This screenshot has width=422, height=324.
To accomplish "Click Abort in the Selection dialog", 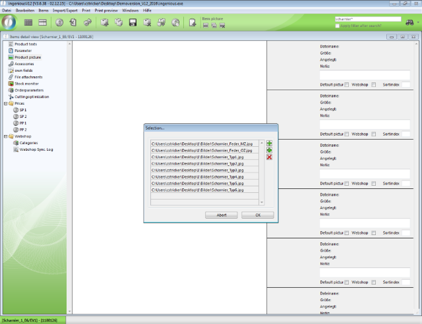I will pyautogui.click(x=222, y=215).
